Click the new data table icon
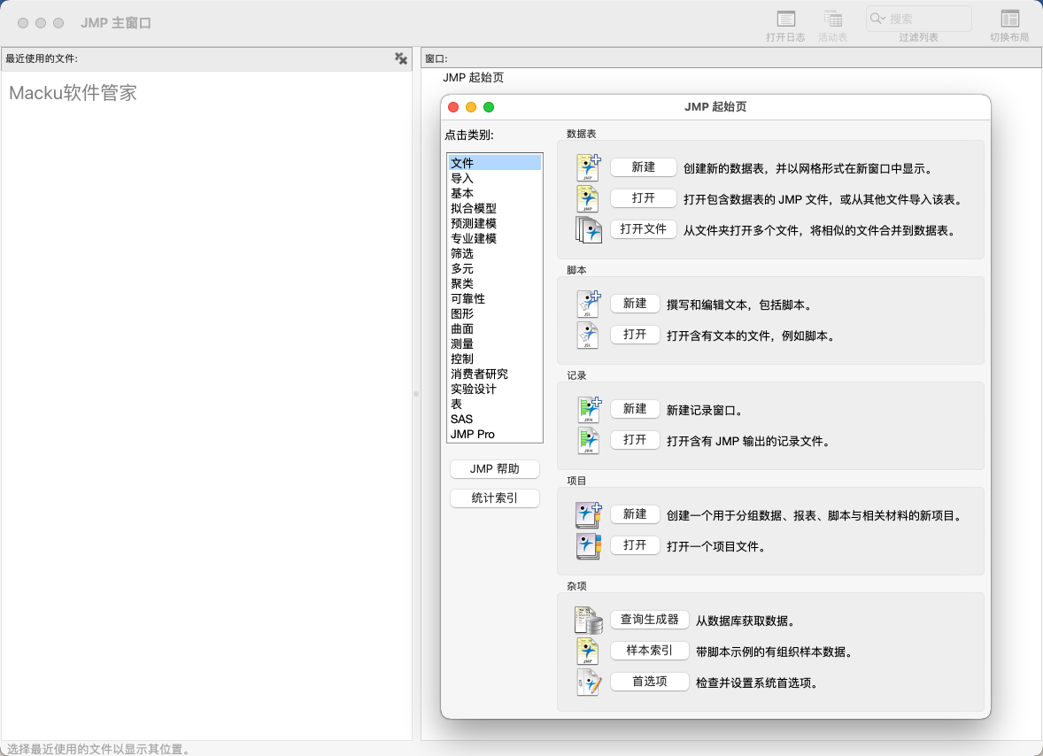Screen dimensions: 1043x756 tap(588, 168)
